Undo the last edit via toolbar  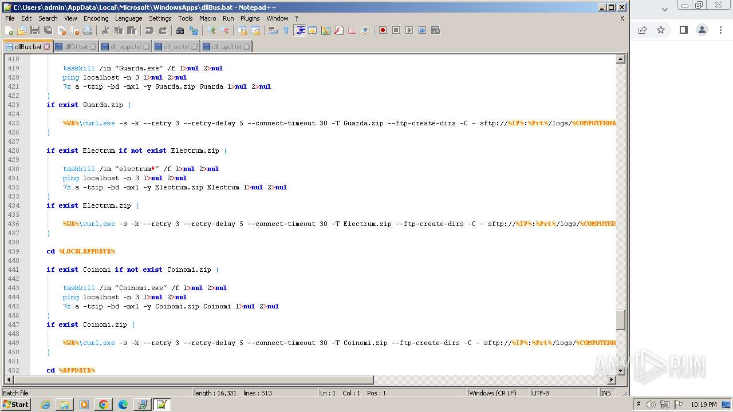[x=149, y=30]
